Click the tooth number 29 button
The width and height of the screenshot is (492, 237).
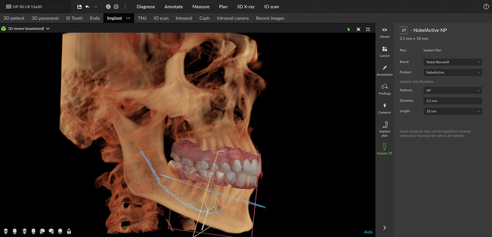pyautogui.click(x=403, y=30)
